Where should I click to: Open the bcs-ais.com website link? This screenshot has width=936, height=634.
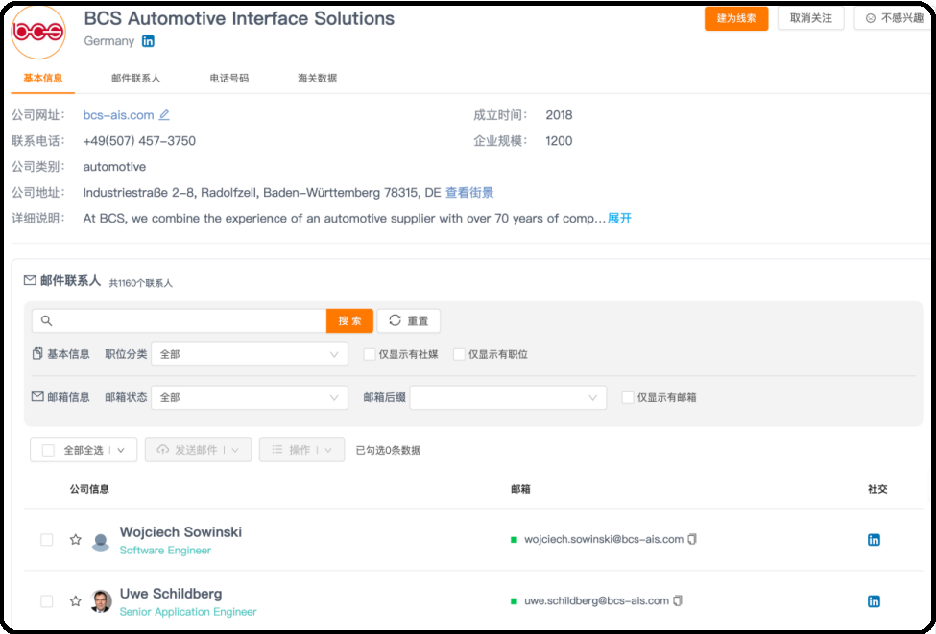pyautogui.click(x=118, y=115)
